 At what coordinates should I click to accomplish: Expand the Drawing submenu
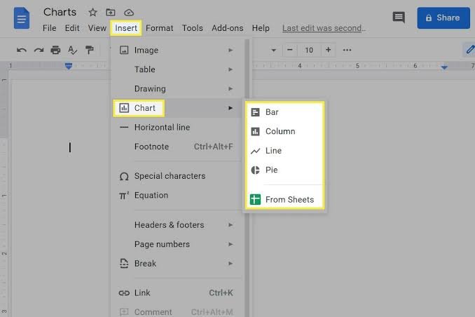click(177, 88)
